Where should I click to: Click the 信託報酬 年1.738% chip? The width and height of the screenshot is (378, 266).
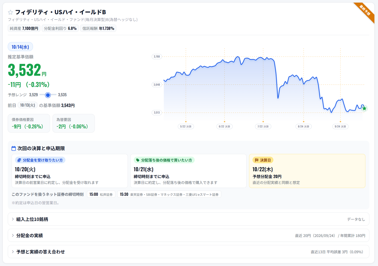coord(98,28)
